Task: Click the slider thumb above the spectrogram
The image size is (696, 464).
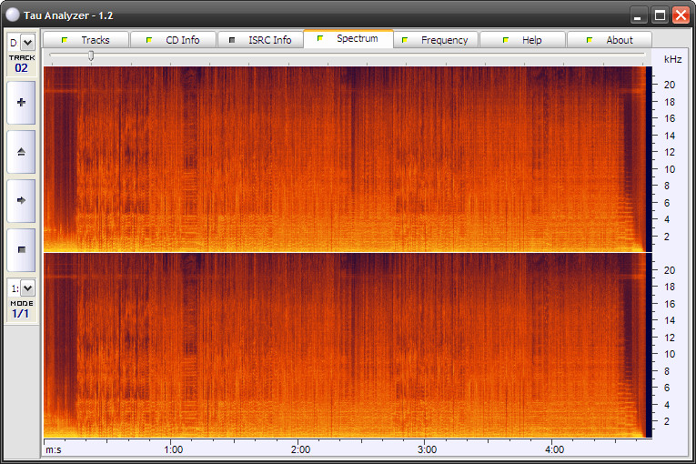Action: [x=90, y=56]
